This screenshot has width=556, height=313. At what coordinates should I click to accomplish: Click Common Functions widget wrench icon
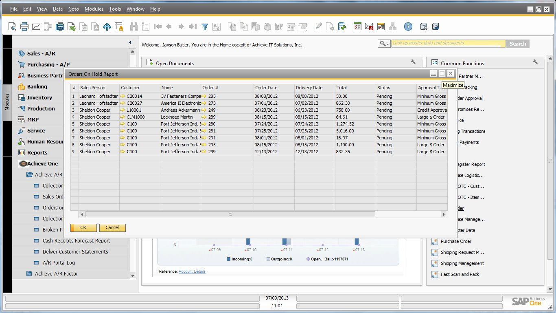(x=536, y=62)
